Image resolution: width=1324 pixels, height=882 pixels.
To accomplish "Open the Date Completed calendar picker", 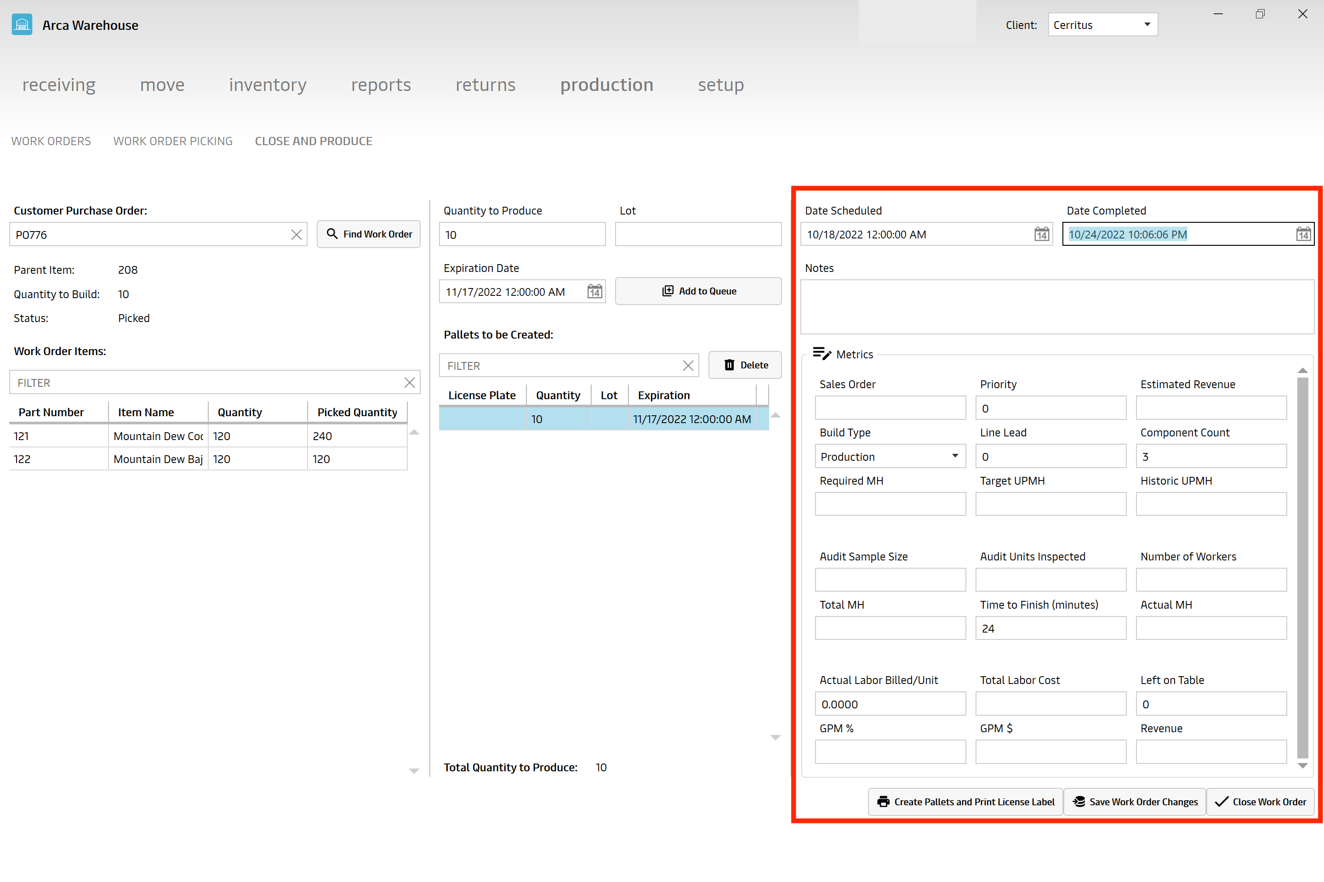I will (x=1303, y=234).
